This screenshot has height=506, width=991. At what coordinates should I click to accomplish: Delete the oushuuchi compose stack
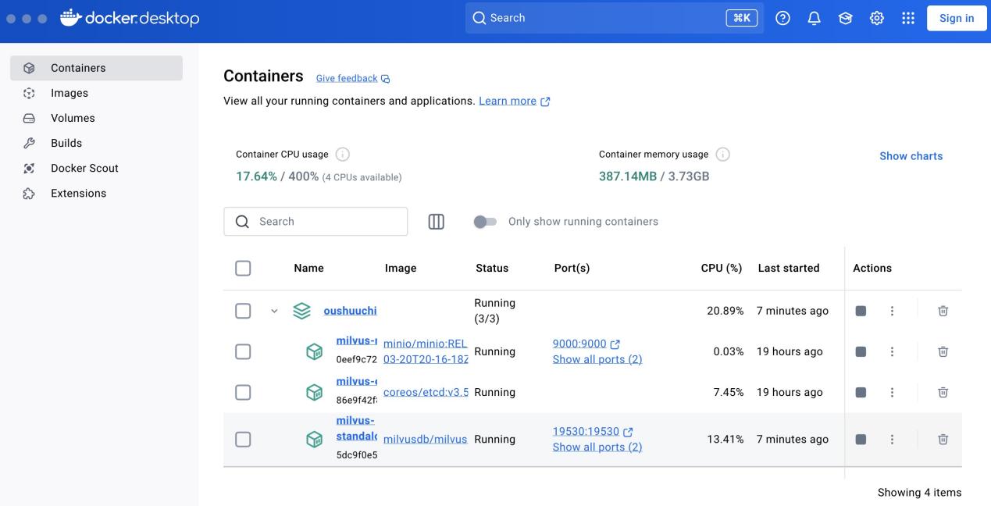(x=943, y=311)
